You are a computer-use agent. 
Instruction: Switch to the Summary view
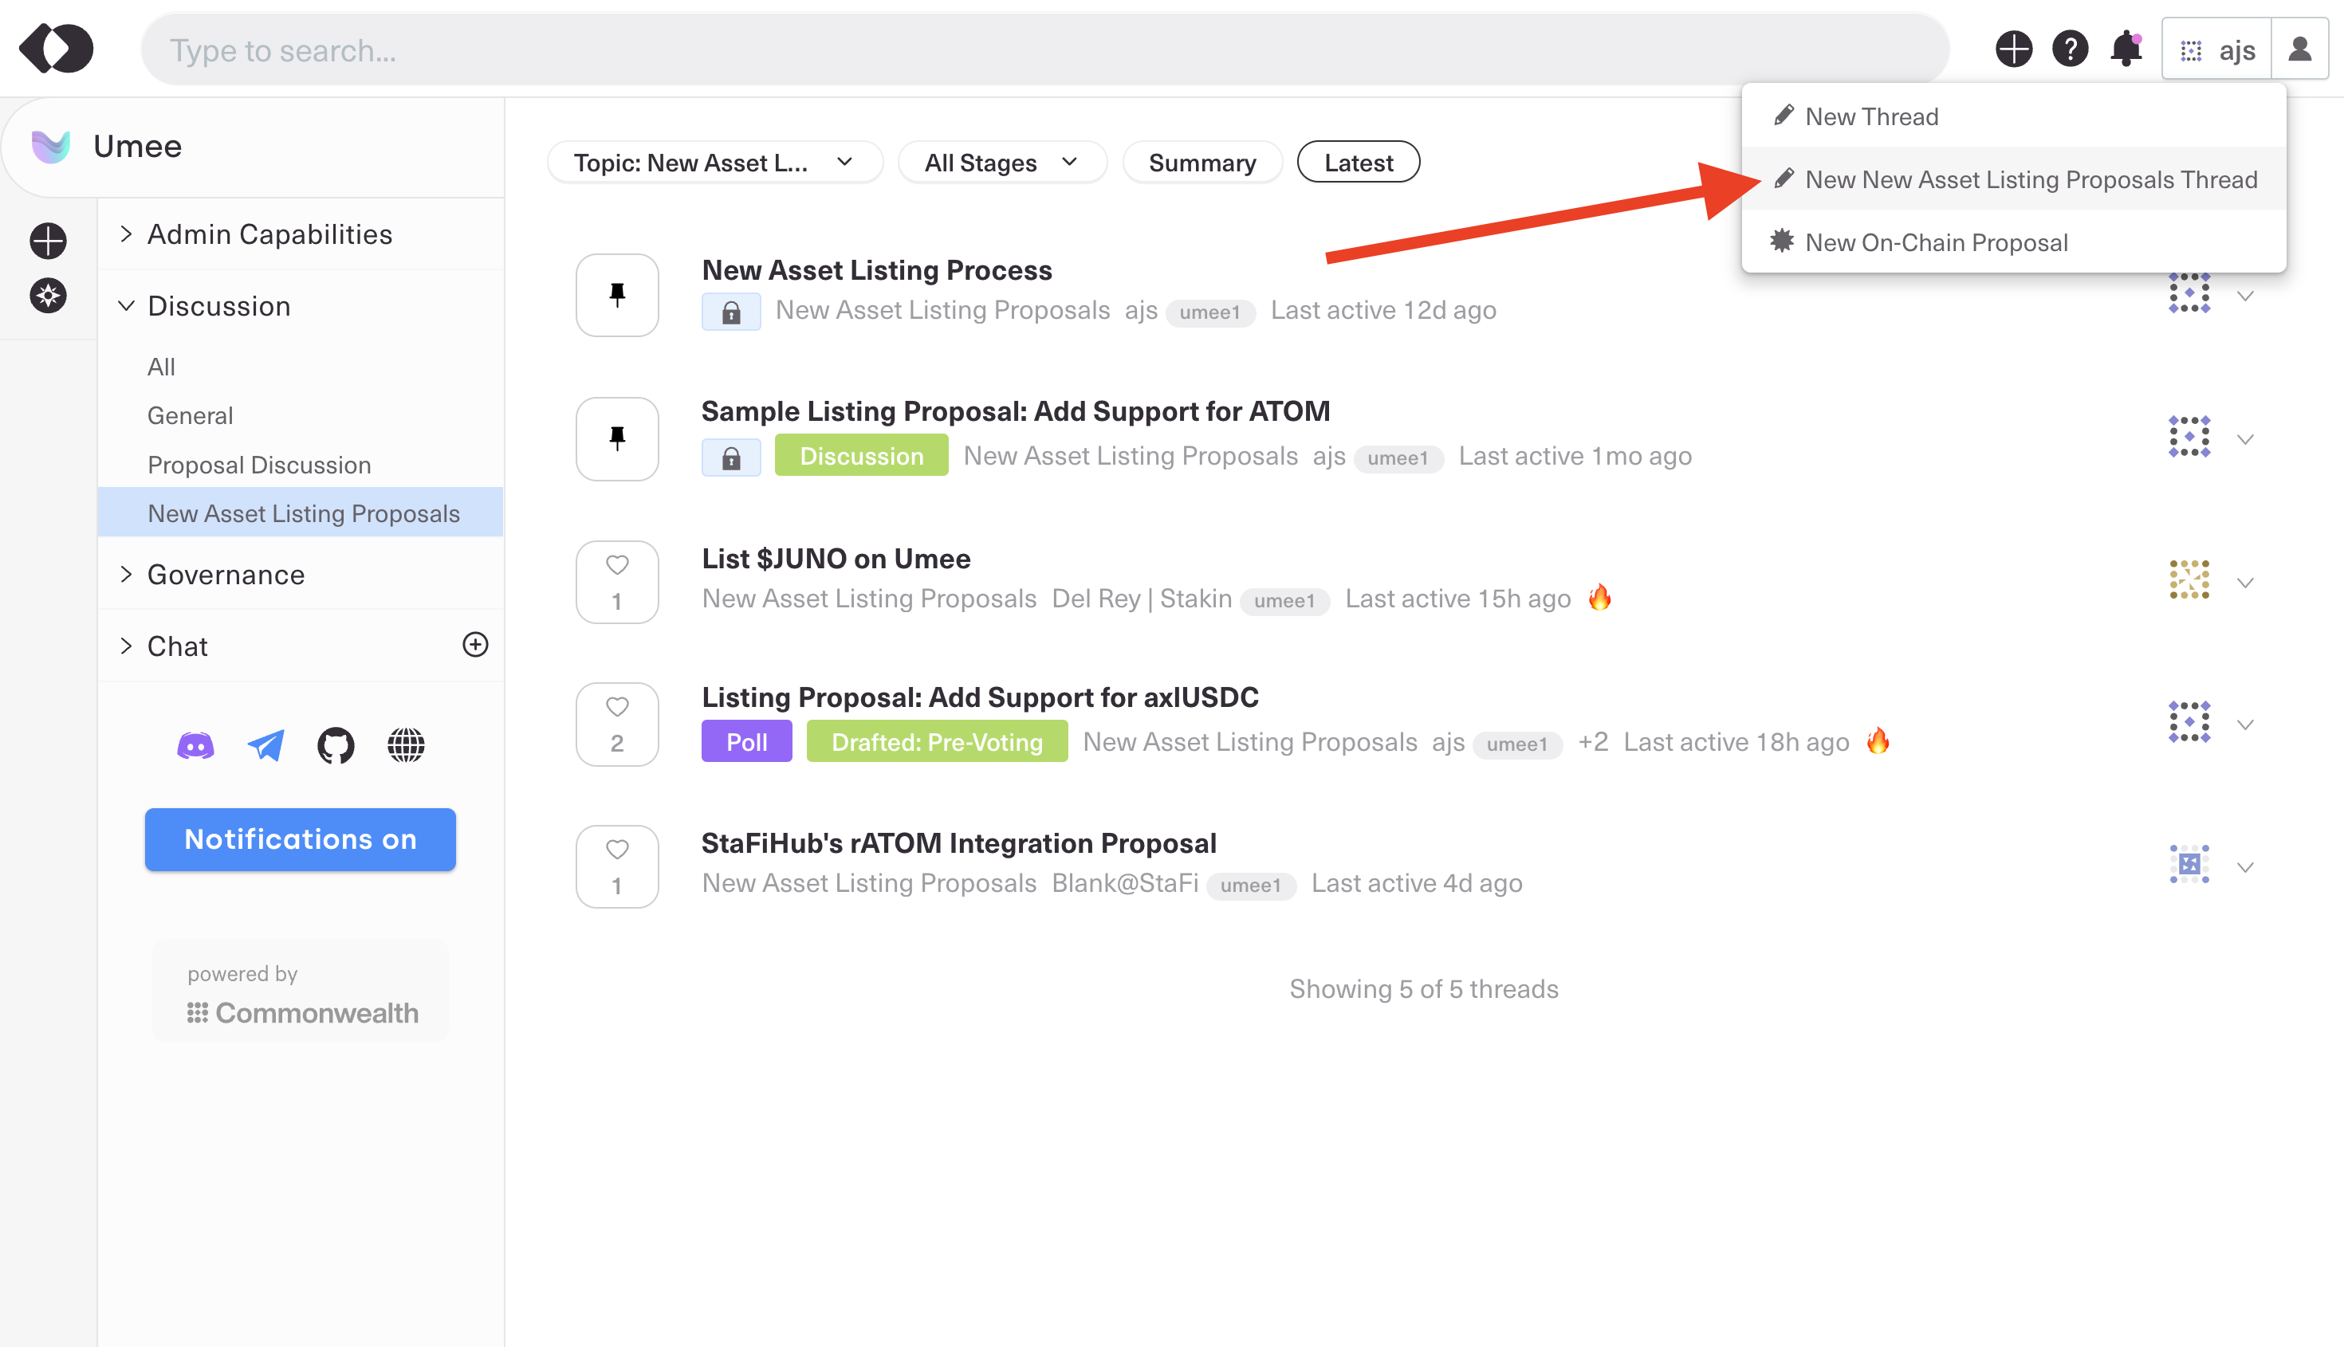(1201, 163)
